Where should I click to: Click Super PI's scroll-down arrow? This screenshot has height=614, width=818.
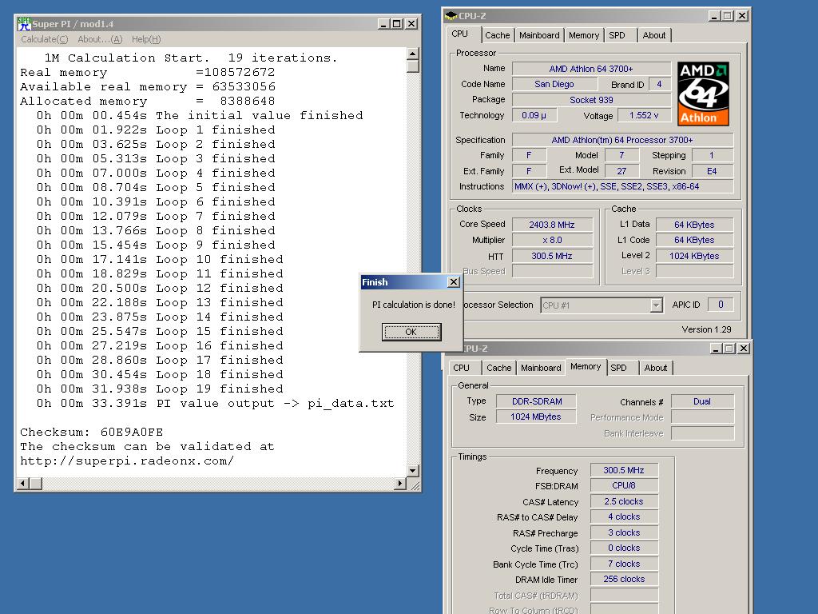coord(413,470)
